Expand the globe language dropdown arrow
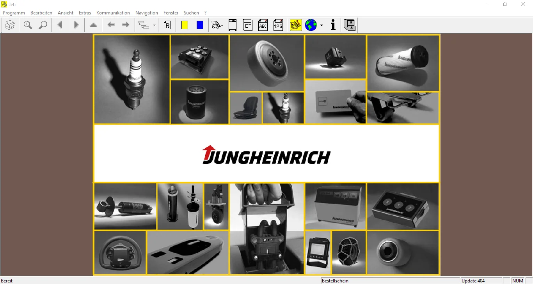Viewport: 533px width, 284px height. (x=322, y=25)
